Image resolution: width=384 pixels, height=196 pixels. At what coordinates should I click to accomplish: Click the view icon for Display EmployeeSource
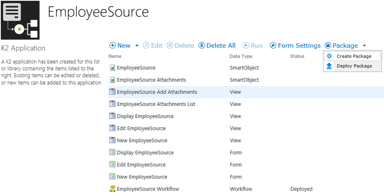coord(112,116)
